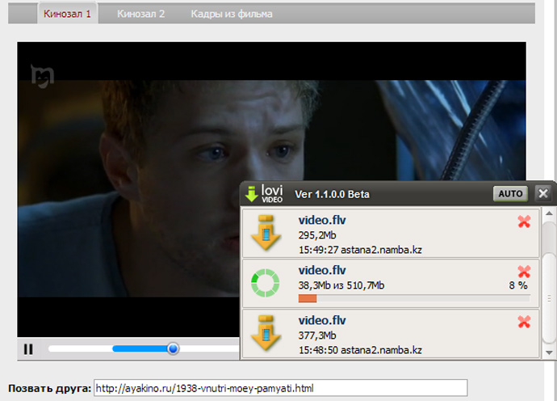Click the ayakino.ru URL input field

281,388
